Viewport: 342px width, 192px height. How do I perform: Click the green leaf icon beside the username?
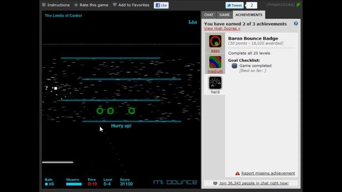tap(298, 5)
